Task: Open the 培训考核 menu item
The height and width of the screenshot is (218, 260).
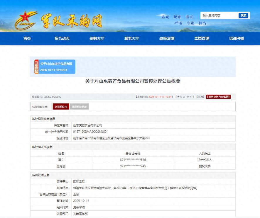Action: pos(236,38)
